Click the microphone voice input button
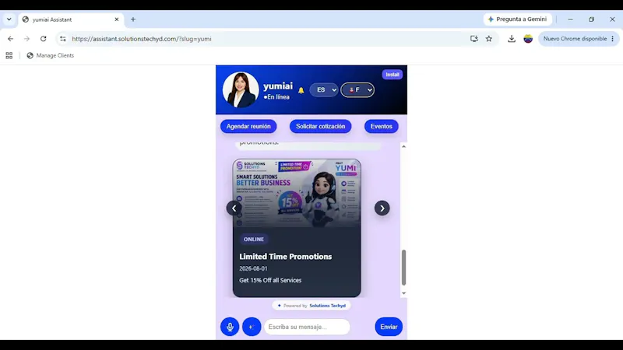Image resolution: width=623 pixels, height=350 pixels. (230, 327)
